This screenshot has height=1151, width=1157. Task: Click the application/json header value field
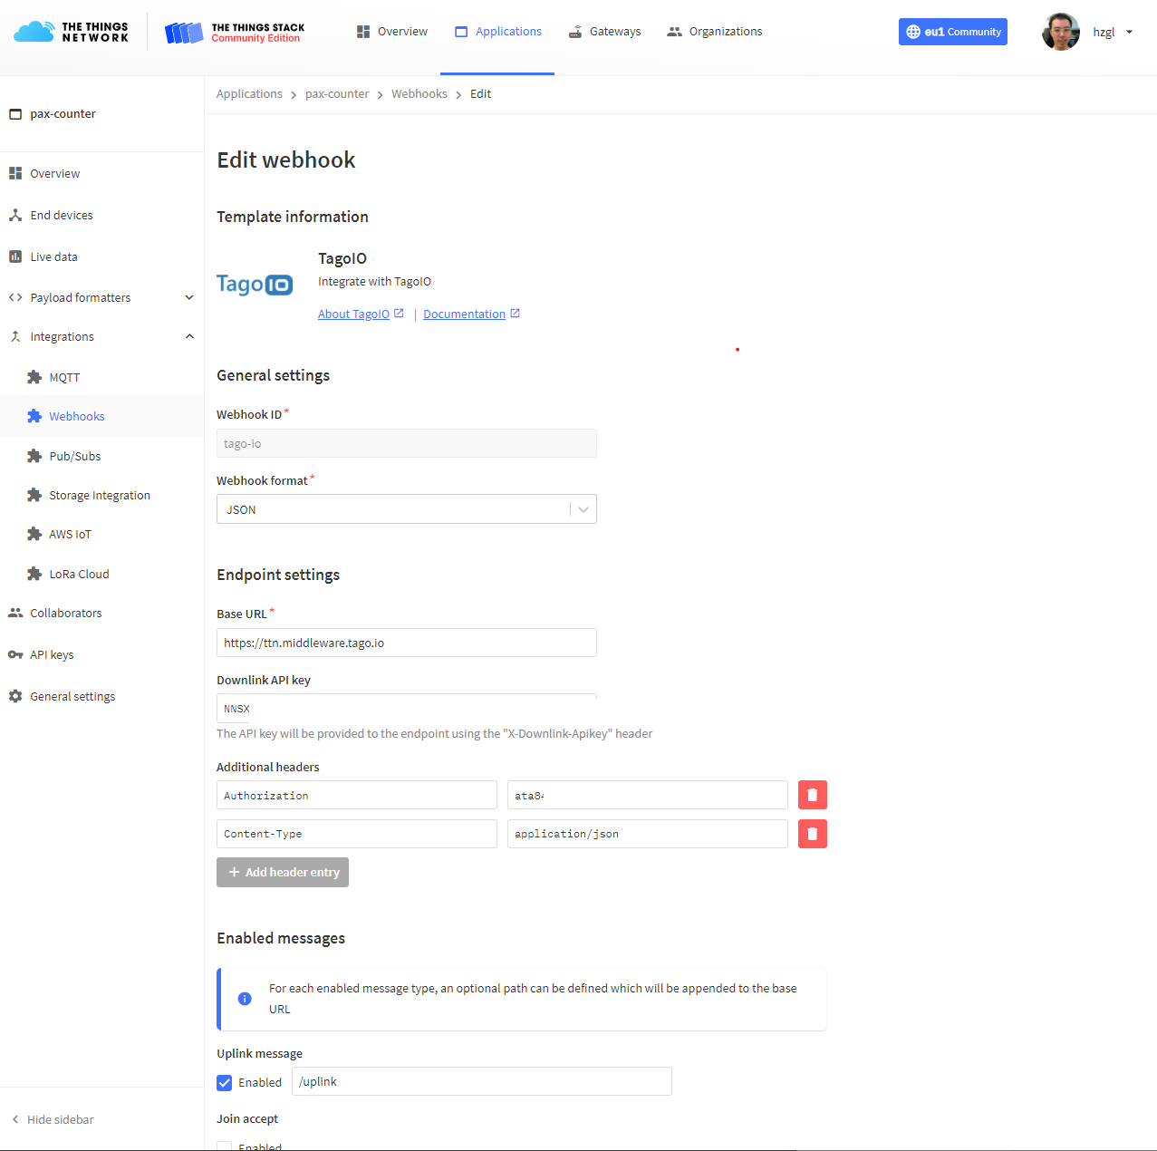[648, 834]
